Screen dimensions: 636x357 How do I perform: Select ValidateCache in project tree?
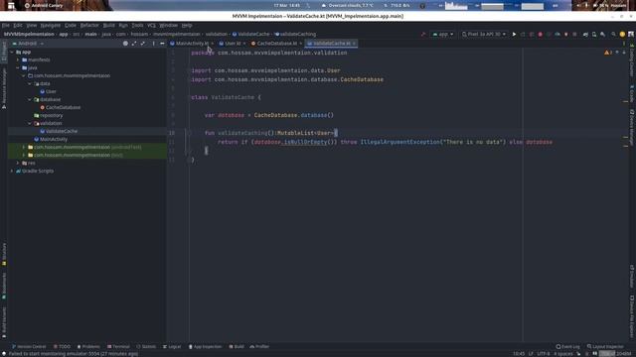click(59, 131)
